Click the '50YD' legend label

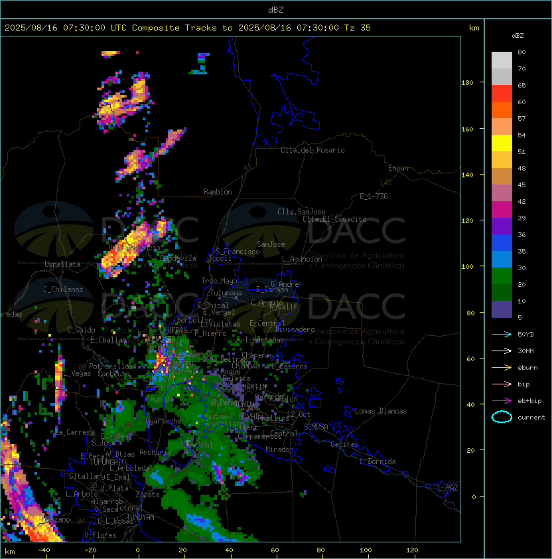coord(525,335)
